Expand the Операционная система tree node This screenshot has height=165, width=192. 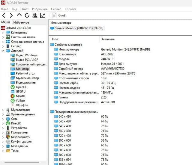point(3,42)
